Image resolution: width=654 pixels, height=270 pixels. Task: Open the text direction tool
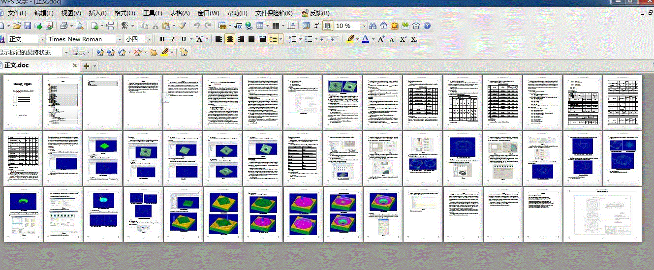click(x=292, y=26)
